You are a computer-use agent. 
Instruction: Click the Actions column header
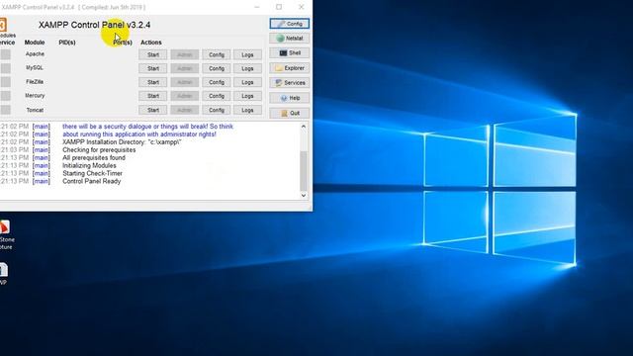coord(151,43)
